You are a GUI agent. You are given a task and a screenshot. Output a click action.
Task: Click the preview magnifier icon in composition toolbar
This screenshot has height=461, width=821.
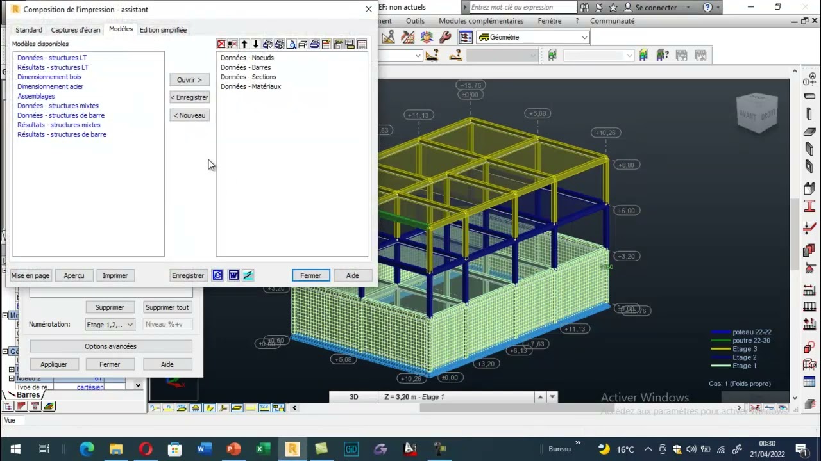click(291, 44)
